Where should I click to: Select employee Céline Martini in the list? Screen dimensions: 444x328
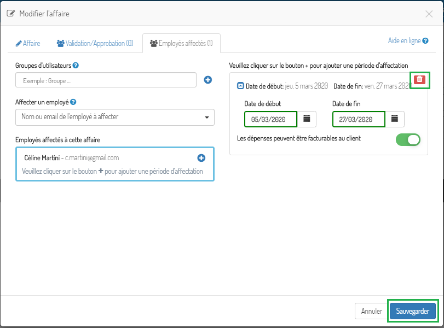pos(115,164)
